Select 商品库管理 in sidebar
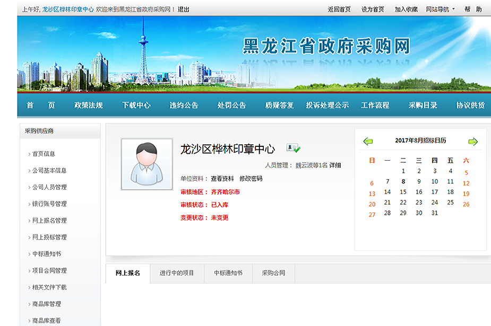The height and width of the screenshot is (326, 491). coord(46,304)
